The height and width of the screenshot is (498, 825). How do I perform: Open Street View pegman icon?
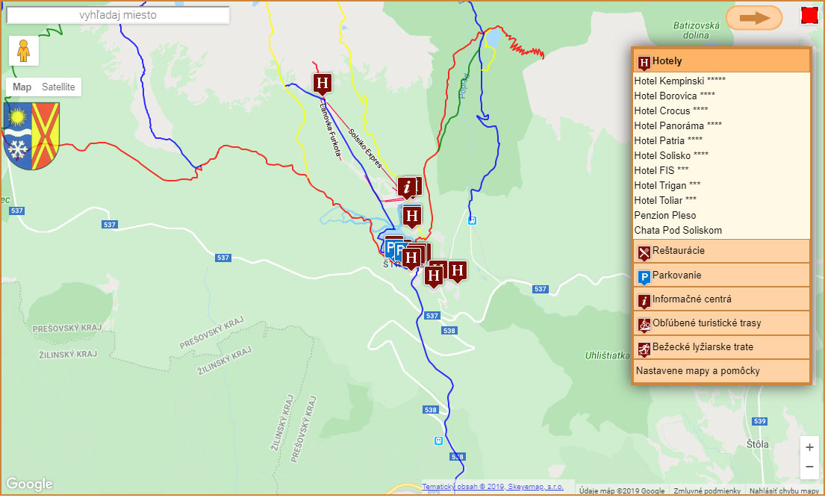[24, 51]
